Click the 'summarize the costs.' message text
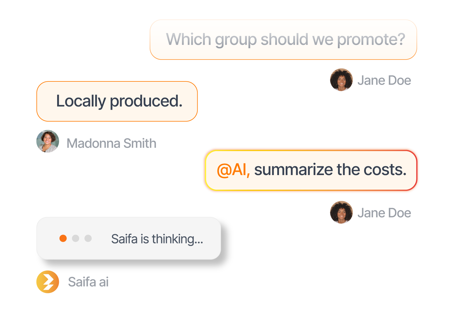 coord(330,170)
